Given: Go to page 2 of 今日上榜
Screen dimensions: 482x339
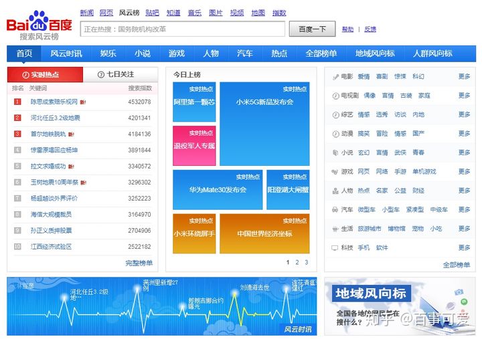Looking at the screenshot, I should coord(297,263).
